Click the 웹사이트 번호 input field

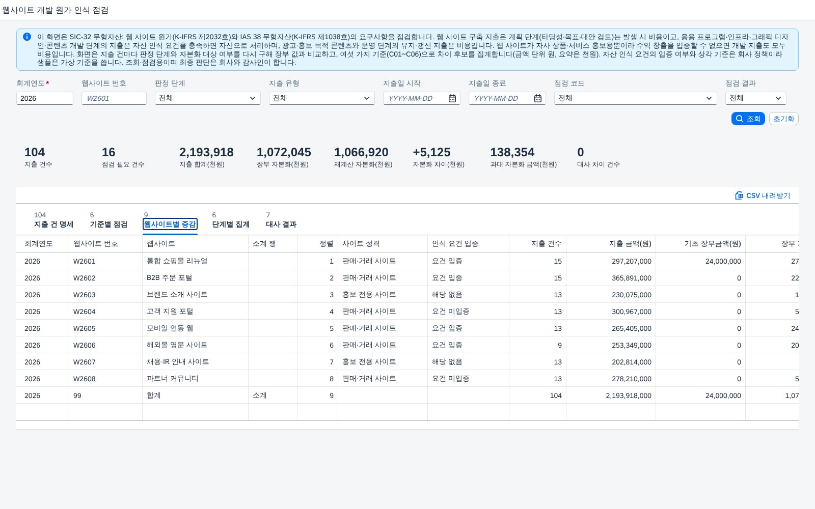pos(114,98)
